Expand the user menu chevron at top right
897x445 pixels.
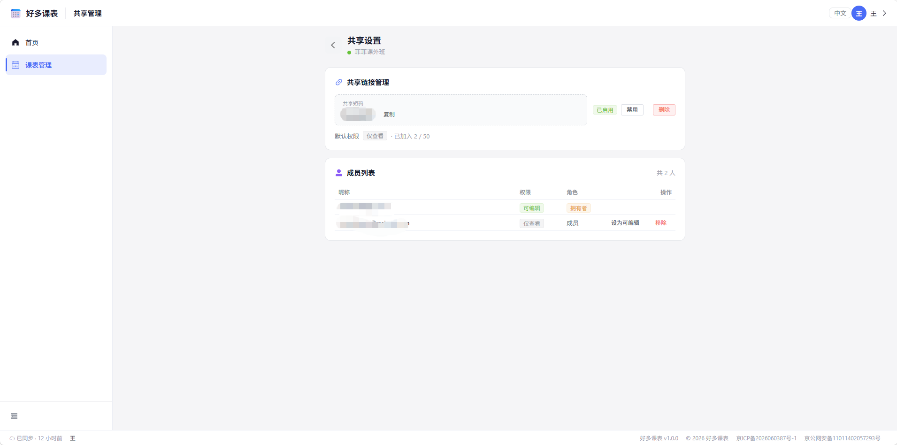884,13
